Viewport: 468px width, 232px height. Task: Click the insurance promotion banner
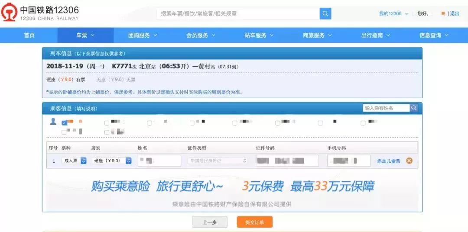[x=232, y=190]
